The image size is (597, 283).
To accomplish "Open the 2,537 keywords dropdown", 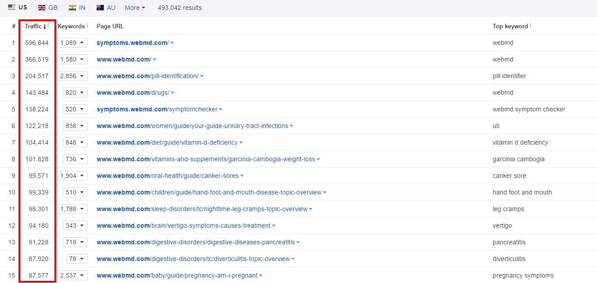I will tap(72, 275).
